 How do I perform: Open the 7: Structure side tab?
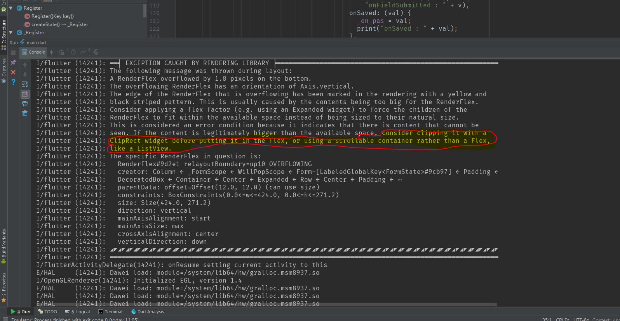tap(4, 34)
